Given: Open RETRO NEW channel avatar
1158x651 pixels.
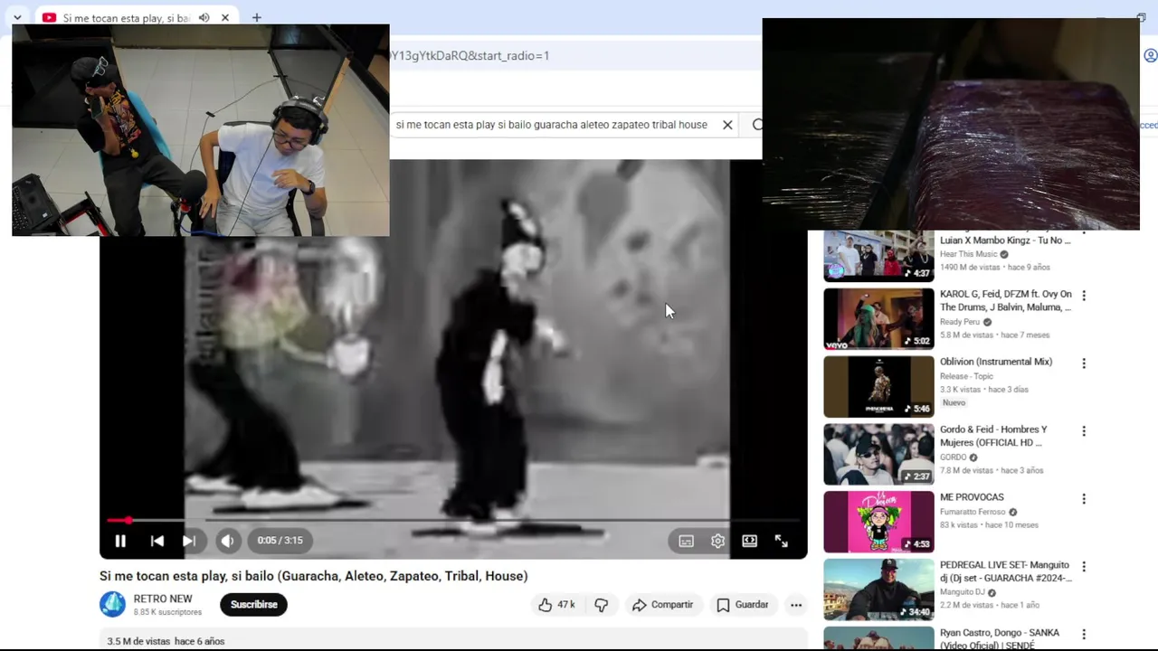Looking at the screenshot, I should click(112, 604).
